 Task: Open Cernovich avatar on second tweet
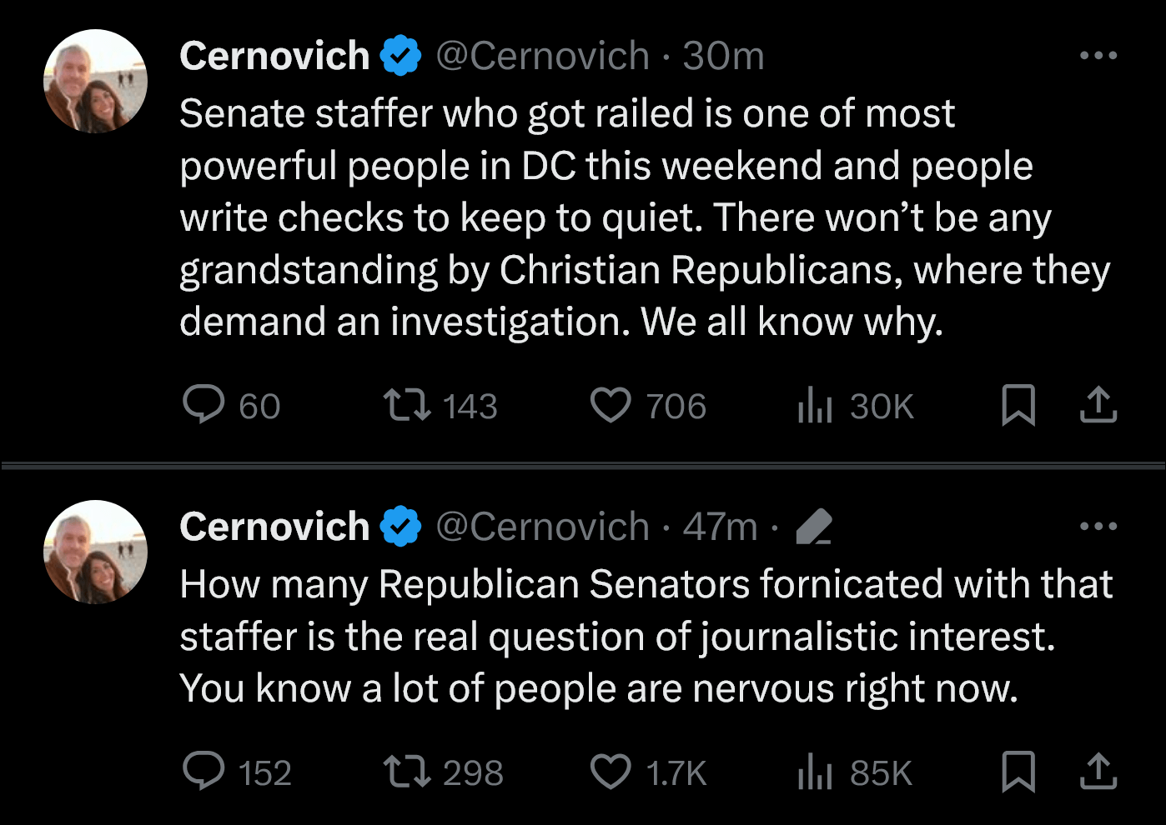pos(95,552)
